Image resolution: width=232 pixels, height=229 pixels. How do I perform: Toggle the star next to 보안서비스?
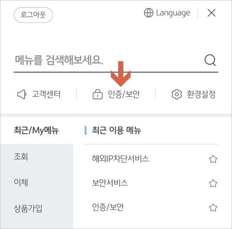click(x=213, y=183)
